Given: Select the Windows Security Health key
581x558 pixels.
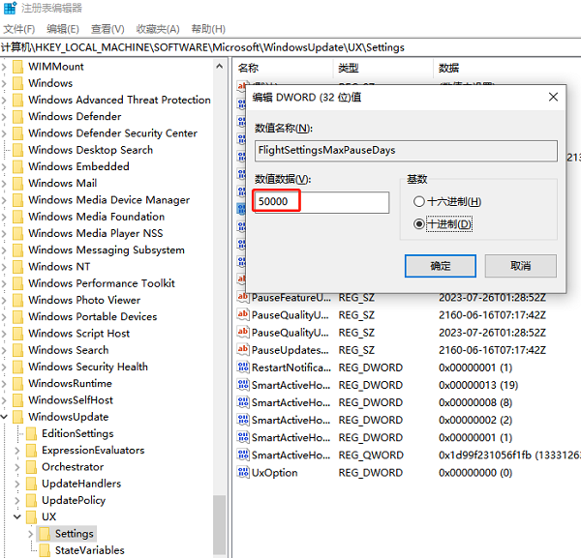Looking at the screenshot, I should click(x=88, y=367).
